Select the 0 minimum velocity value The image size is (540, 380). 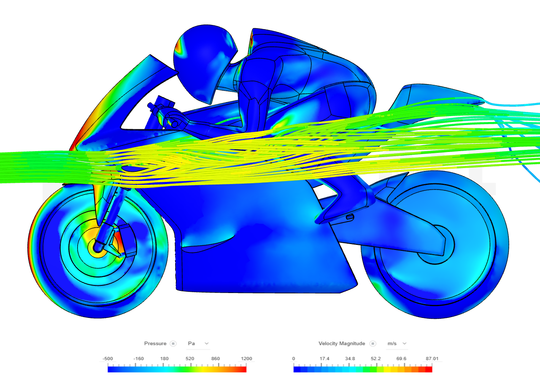pyautogui.click(x=294, y=358)
